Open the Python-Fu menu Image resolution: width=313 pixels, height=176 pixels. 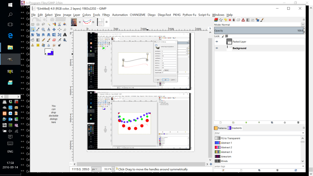[189, 15]
